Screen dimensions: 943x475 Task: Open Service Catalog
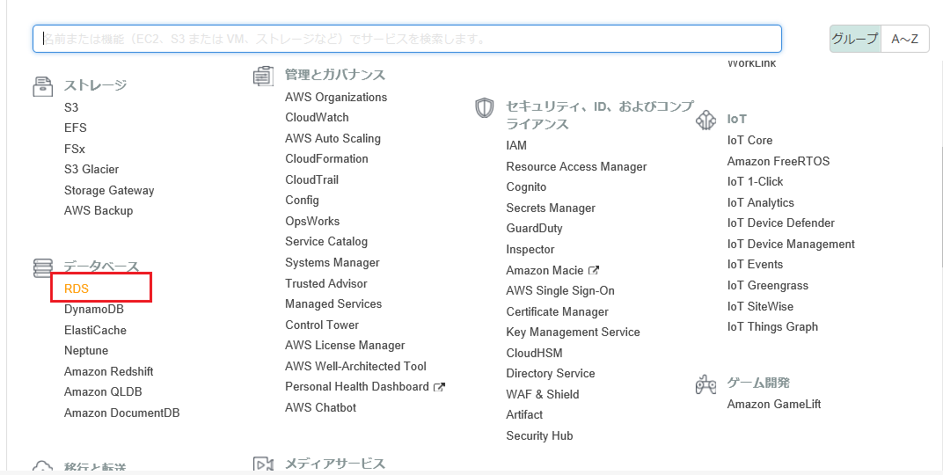[326, 242]
